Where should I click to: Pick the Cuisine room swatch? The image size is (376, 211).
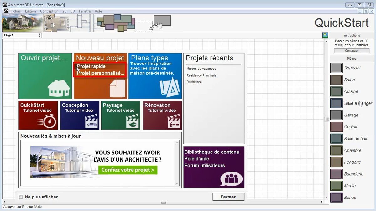point(337,91)
